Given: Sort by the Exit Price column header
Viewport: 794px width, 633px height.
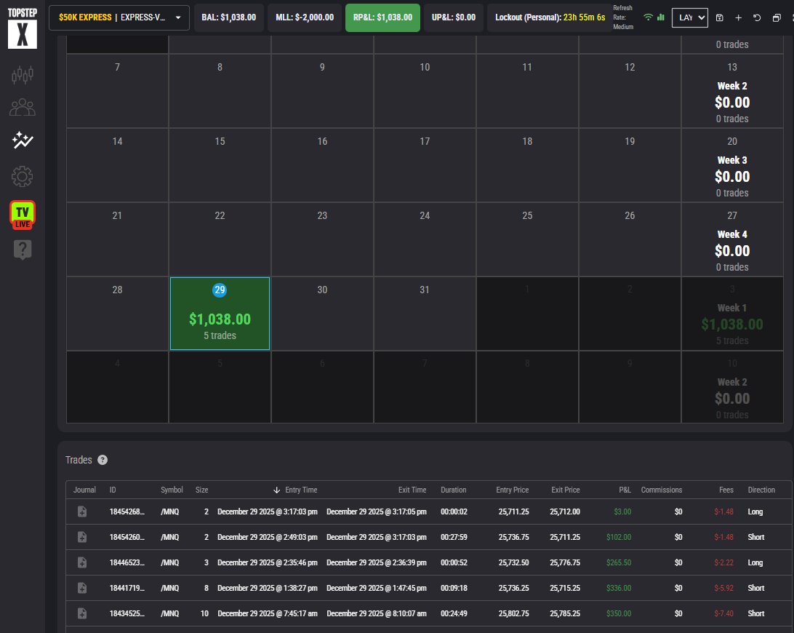Looking at the screenshot, I should coord(565,490).
